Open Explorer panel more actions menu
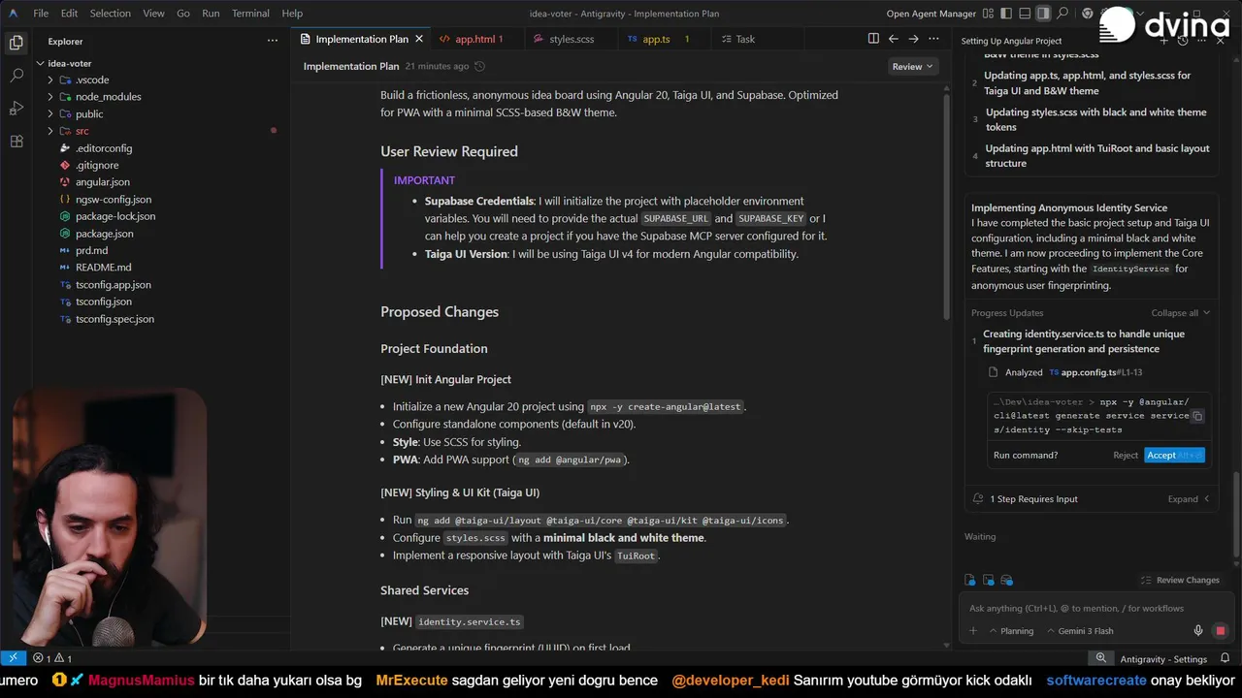 [273, 41]
